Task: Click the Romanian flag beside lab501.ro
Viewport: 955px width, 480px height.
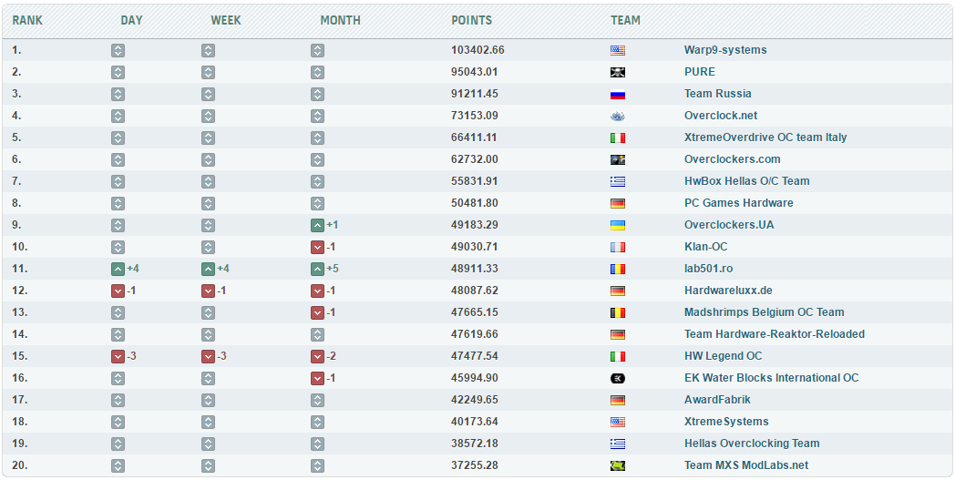Action: point(617,269)
